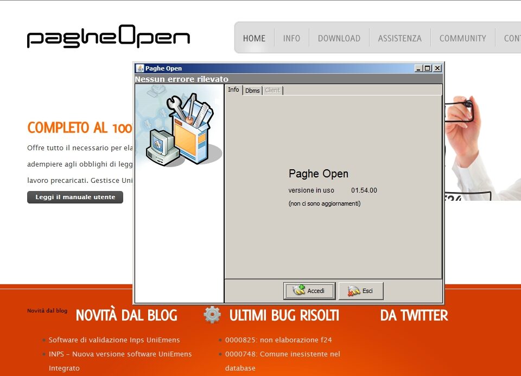Maximize the Paghe Open window
Image resolution: width=521 pixels, height=376 pixels.
point(428,68)
